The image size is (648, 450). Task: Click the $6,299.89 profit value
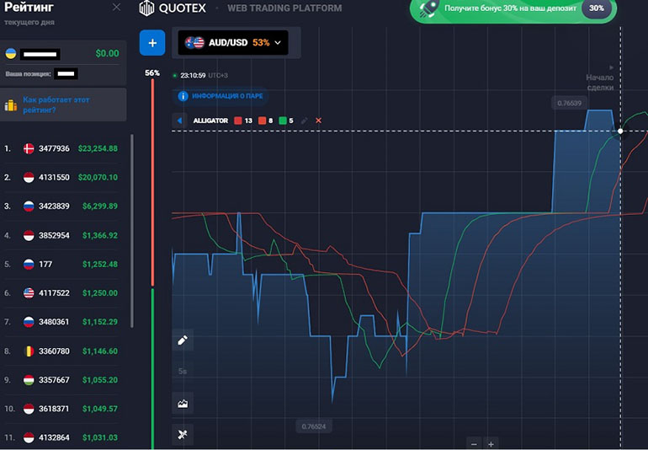click(100, 206)
